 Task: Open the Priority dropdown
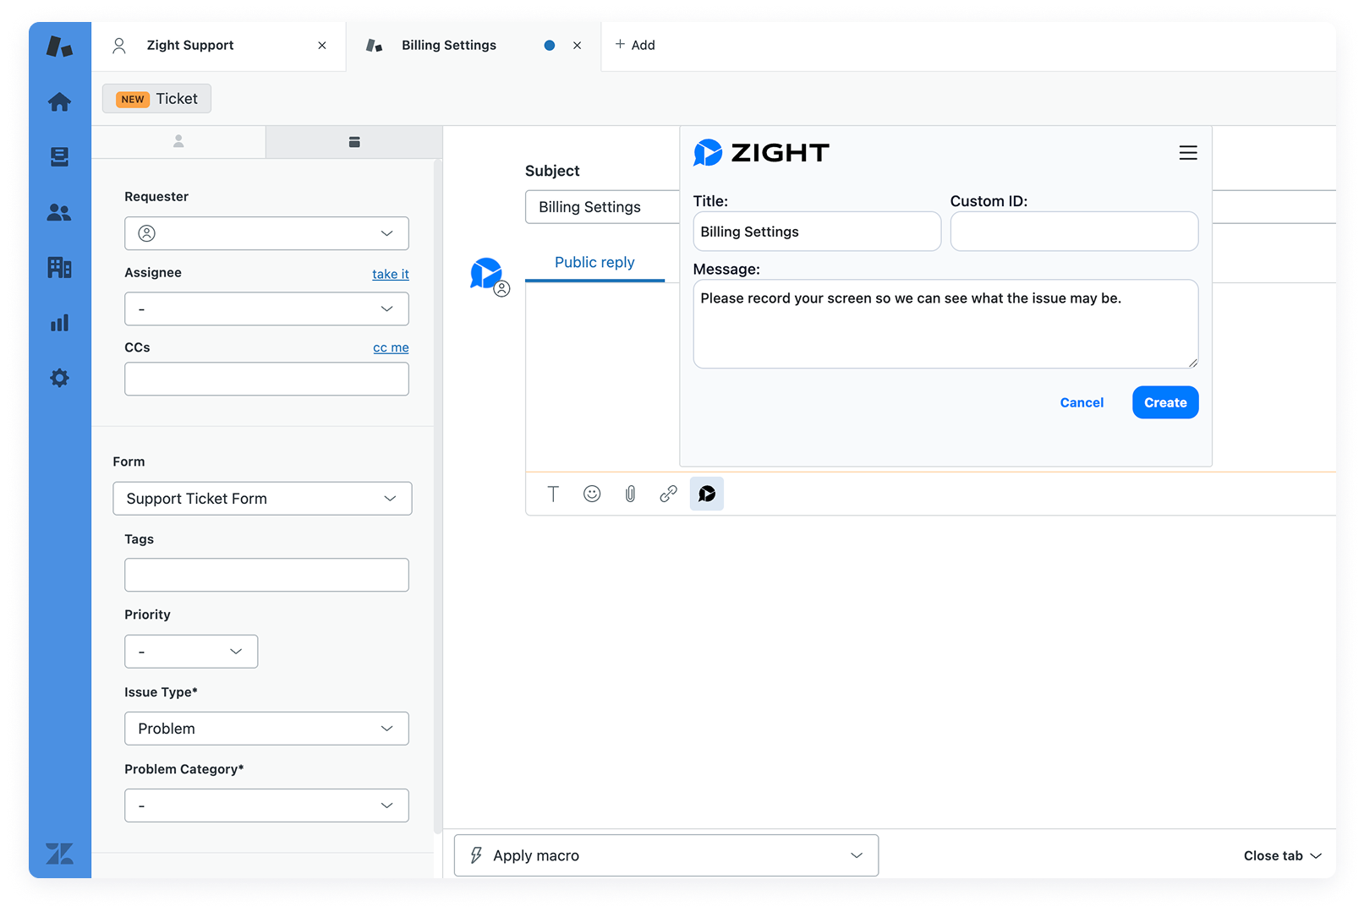pyautogui.click(x=191, y=652)
